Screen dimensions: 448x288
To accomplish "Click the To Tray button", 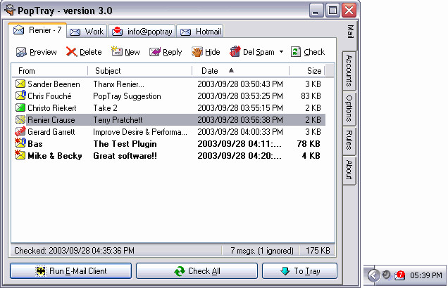I will [x=299, y=270].
